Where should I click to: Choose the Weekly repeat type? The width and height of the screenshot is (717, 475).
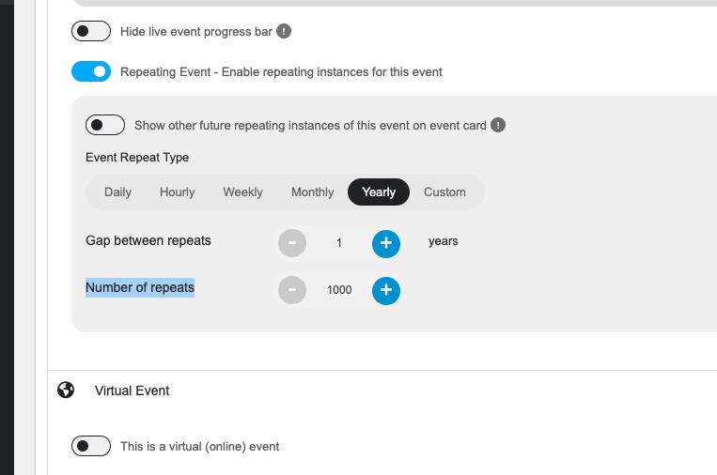(x=242, y=192)
